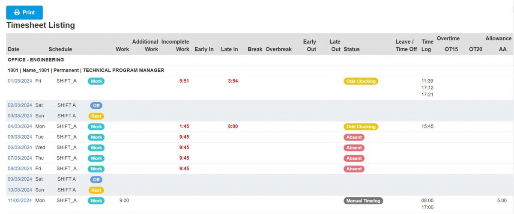Click the 08/03/2024 Friday date link
514x214 pixels.
[20, 169]
